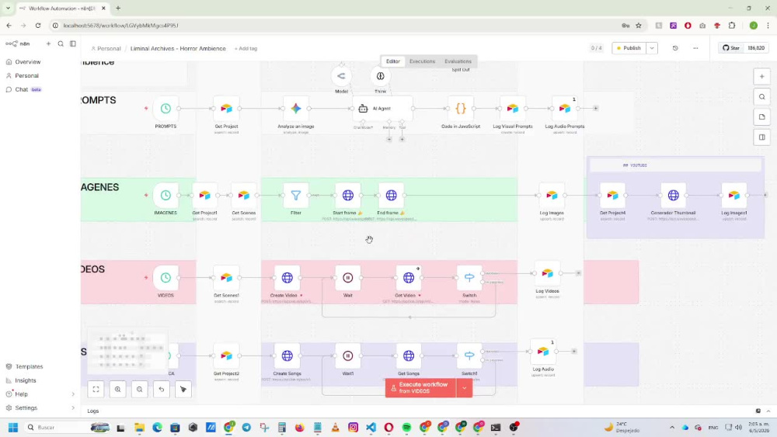Zoom in on the canvas
This screenshot has height=437, width=777.
coord(117,390)
